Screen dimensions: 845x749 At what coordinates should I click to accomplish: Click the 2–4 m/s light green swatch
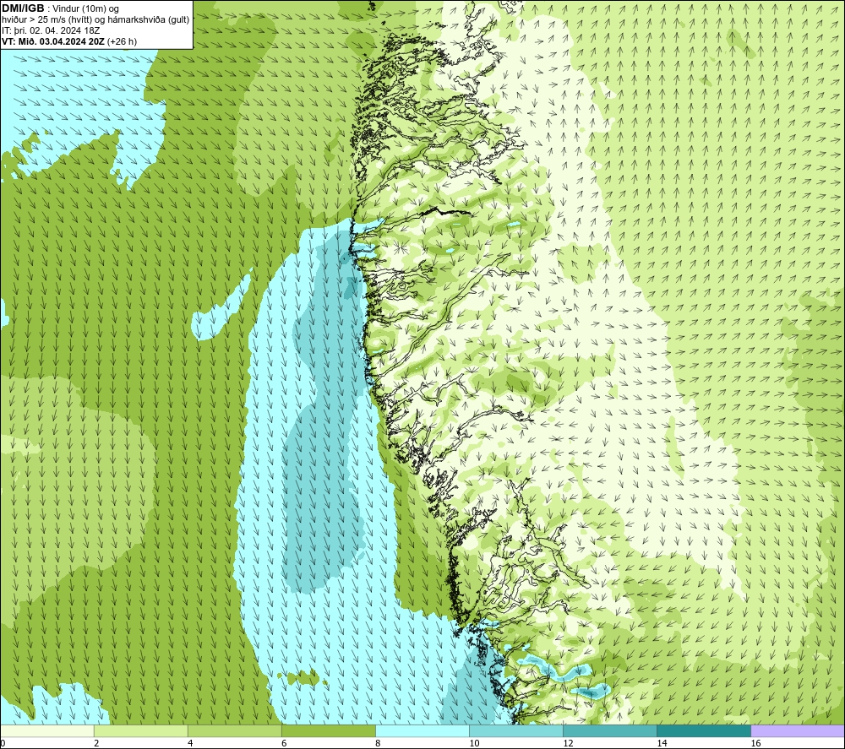(140, 731)
